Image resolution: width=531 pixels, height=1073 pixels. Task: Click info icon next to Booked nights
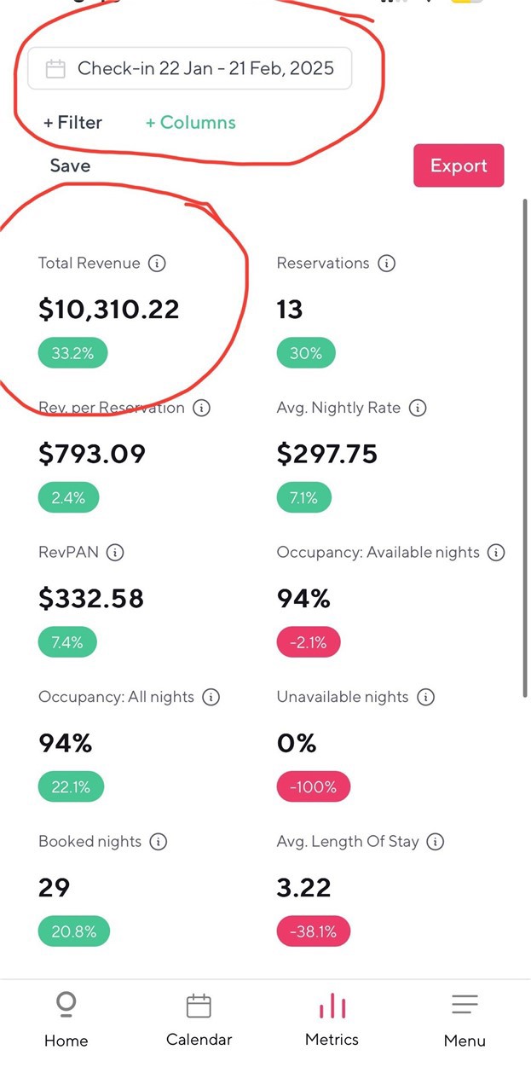pos(159,842)
